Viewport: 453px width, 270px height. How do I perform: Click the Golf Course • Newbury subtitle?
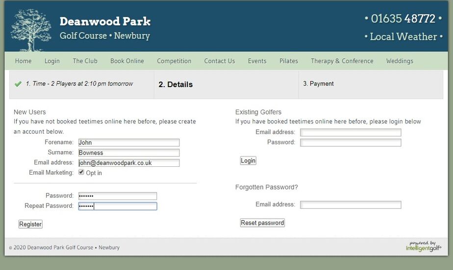click(105, 36)
